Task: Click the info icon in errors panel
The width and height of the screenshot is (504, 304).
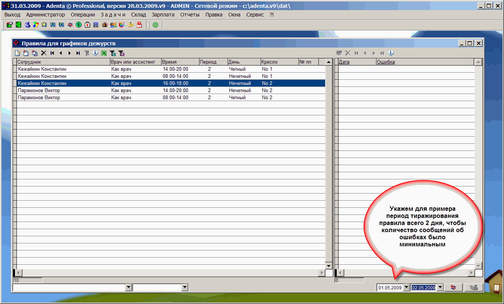Action: (x=391, y=53)
